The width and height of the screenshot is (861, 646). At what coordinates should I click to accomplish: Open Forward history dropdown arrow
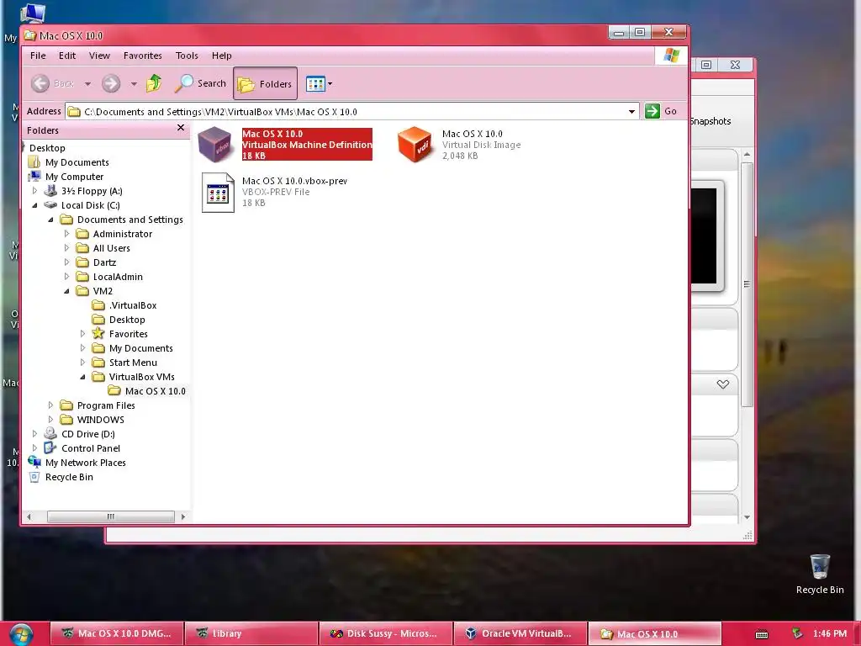coord(134,84)
